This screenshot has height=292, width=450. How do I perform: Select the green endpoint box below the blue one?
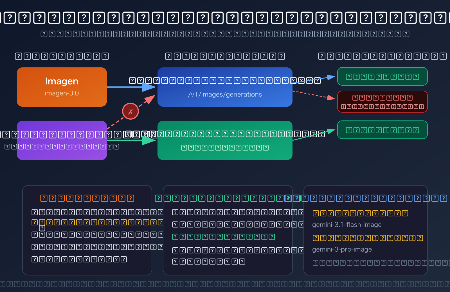coord(225,140)
